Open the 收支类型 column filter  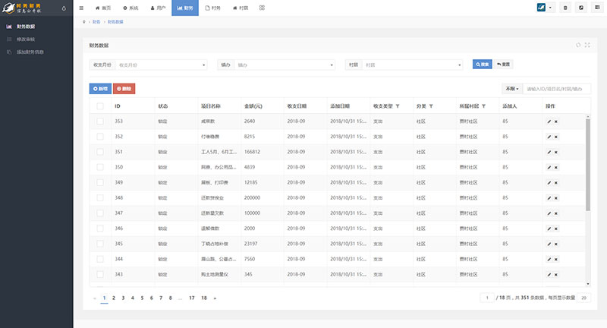(398, 106)
